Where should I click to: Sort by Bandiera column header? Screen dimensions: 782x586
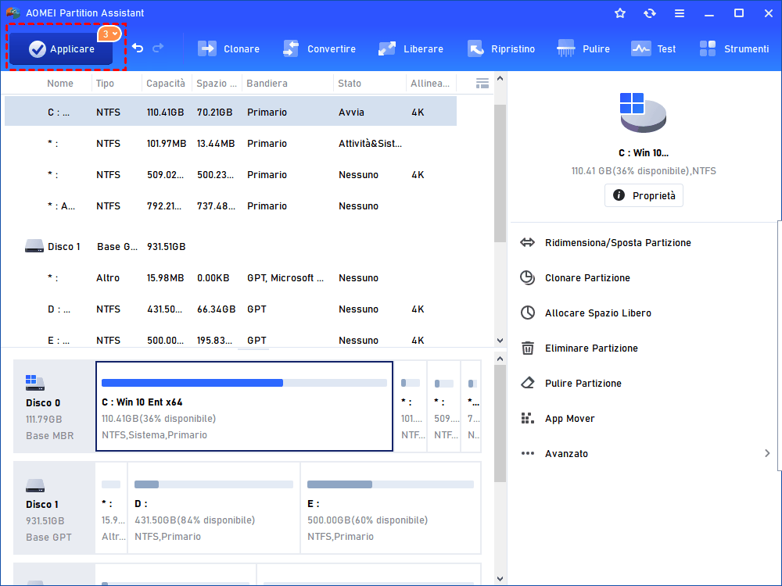pos(267,84)
